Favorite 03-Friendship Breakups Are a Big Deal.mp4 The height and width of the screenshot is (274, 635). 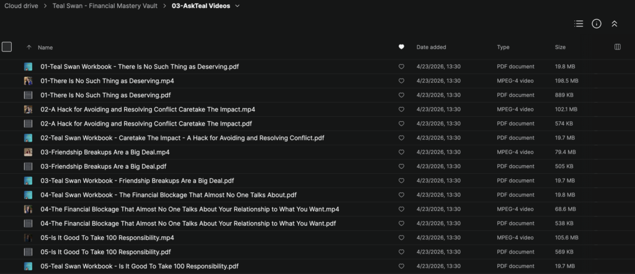click(401, 152)
